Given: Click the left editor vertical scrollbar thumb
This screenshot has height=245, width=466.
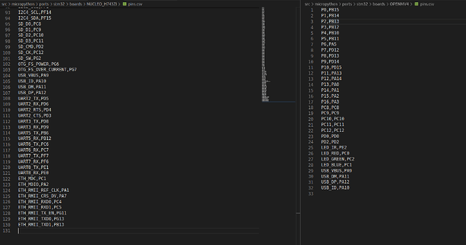Looking at the screenshot, I should point(298,213).
